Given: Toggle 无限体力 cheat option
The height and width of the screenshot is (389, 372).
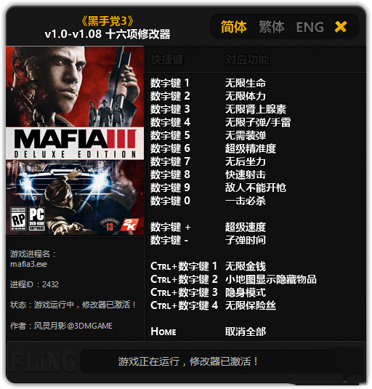Looking at the screenshot, I should (x=246, y=96).
